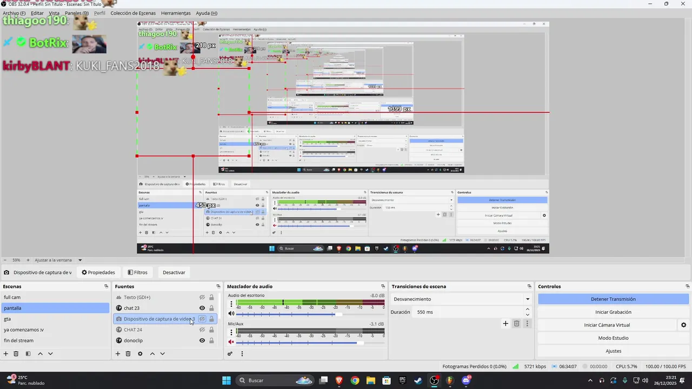Open Windows Start menu
692x389 pixels.
point(227,380)
